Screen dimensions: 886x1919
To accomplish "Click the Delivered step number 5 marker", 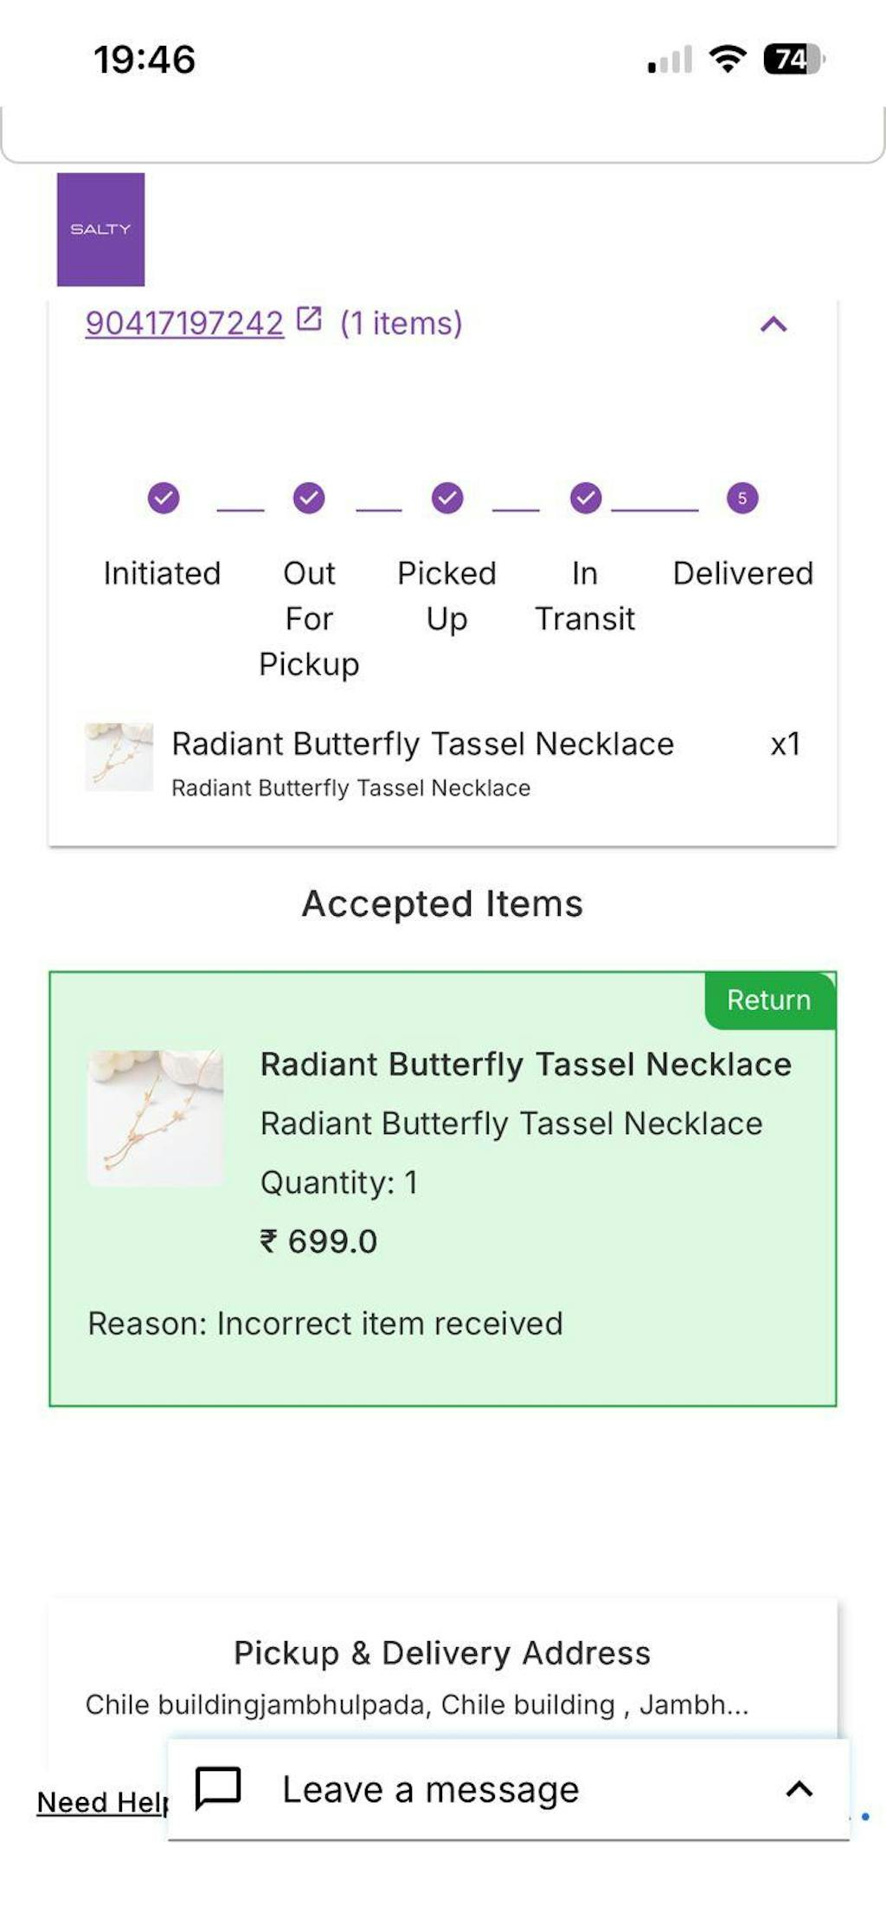I will 742,499.
